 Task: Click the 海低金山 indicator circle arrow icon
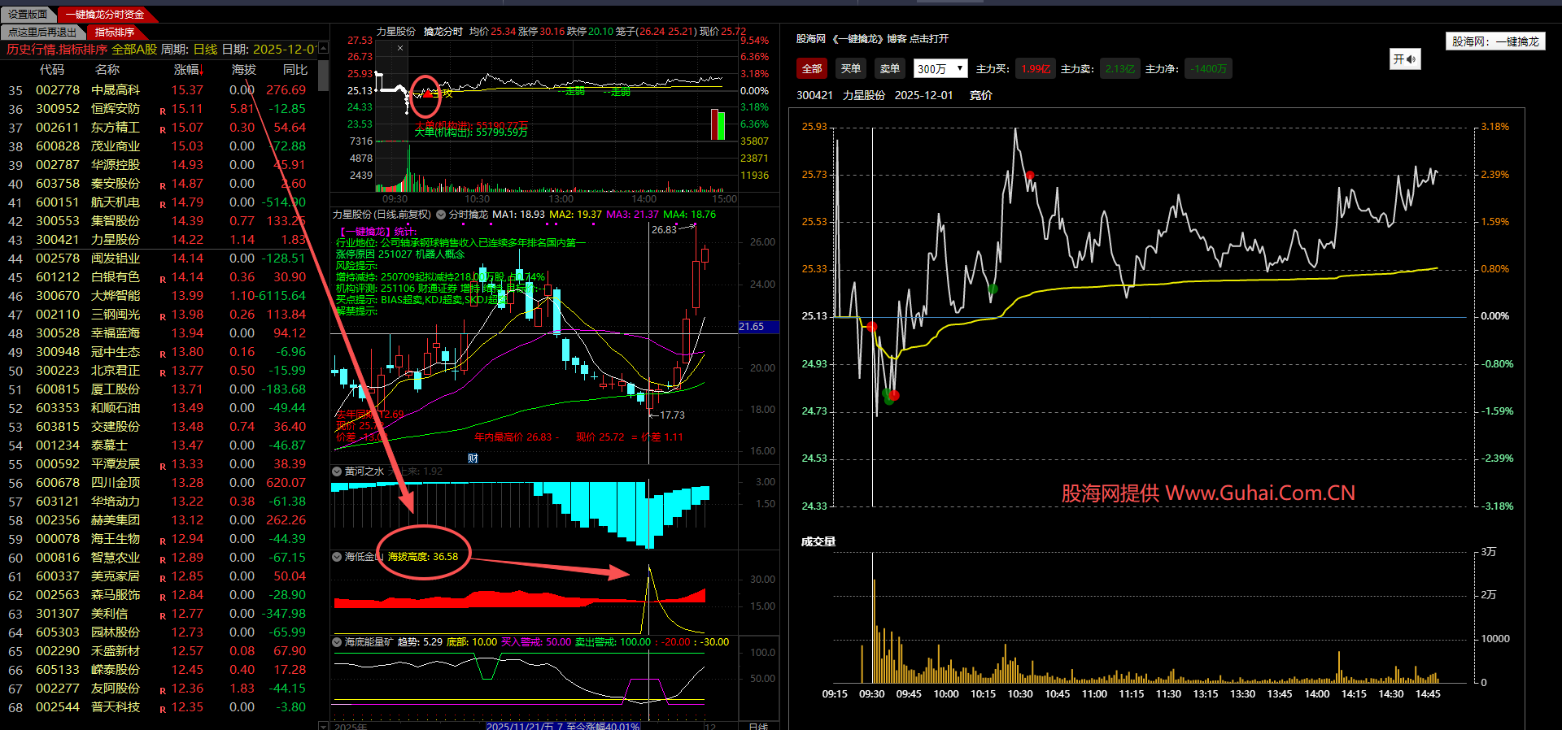tap(337, 557)
